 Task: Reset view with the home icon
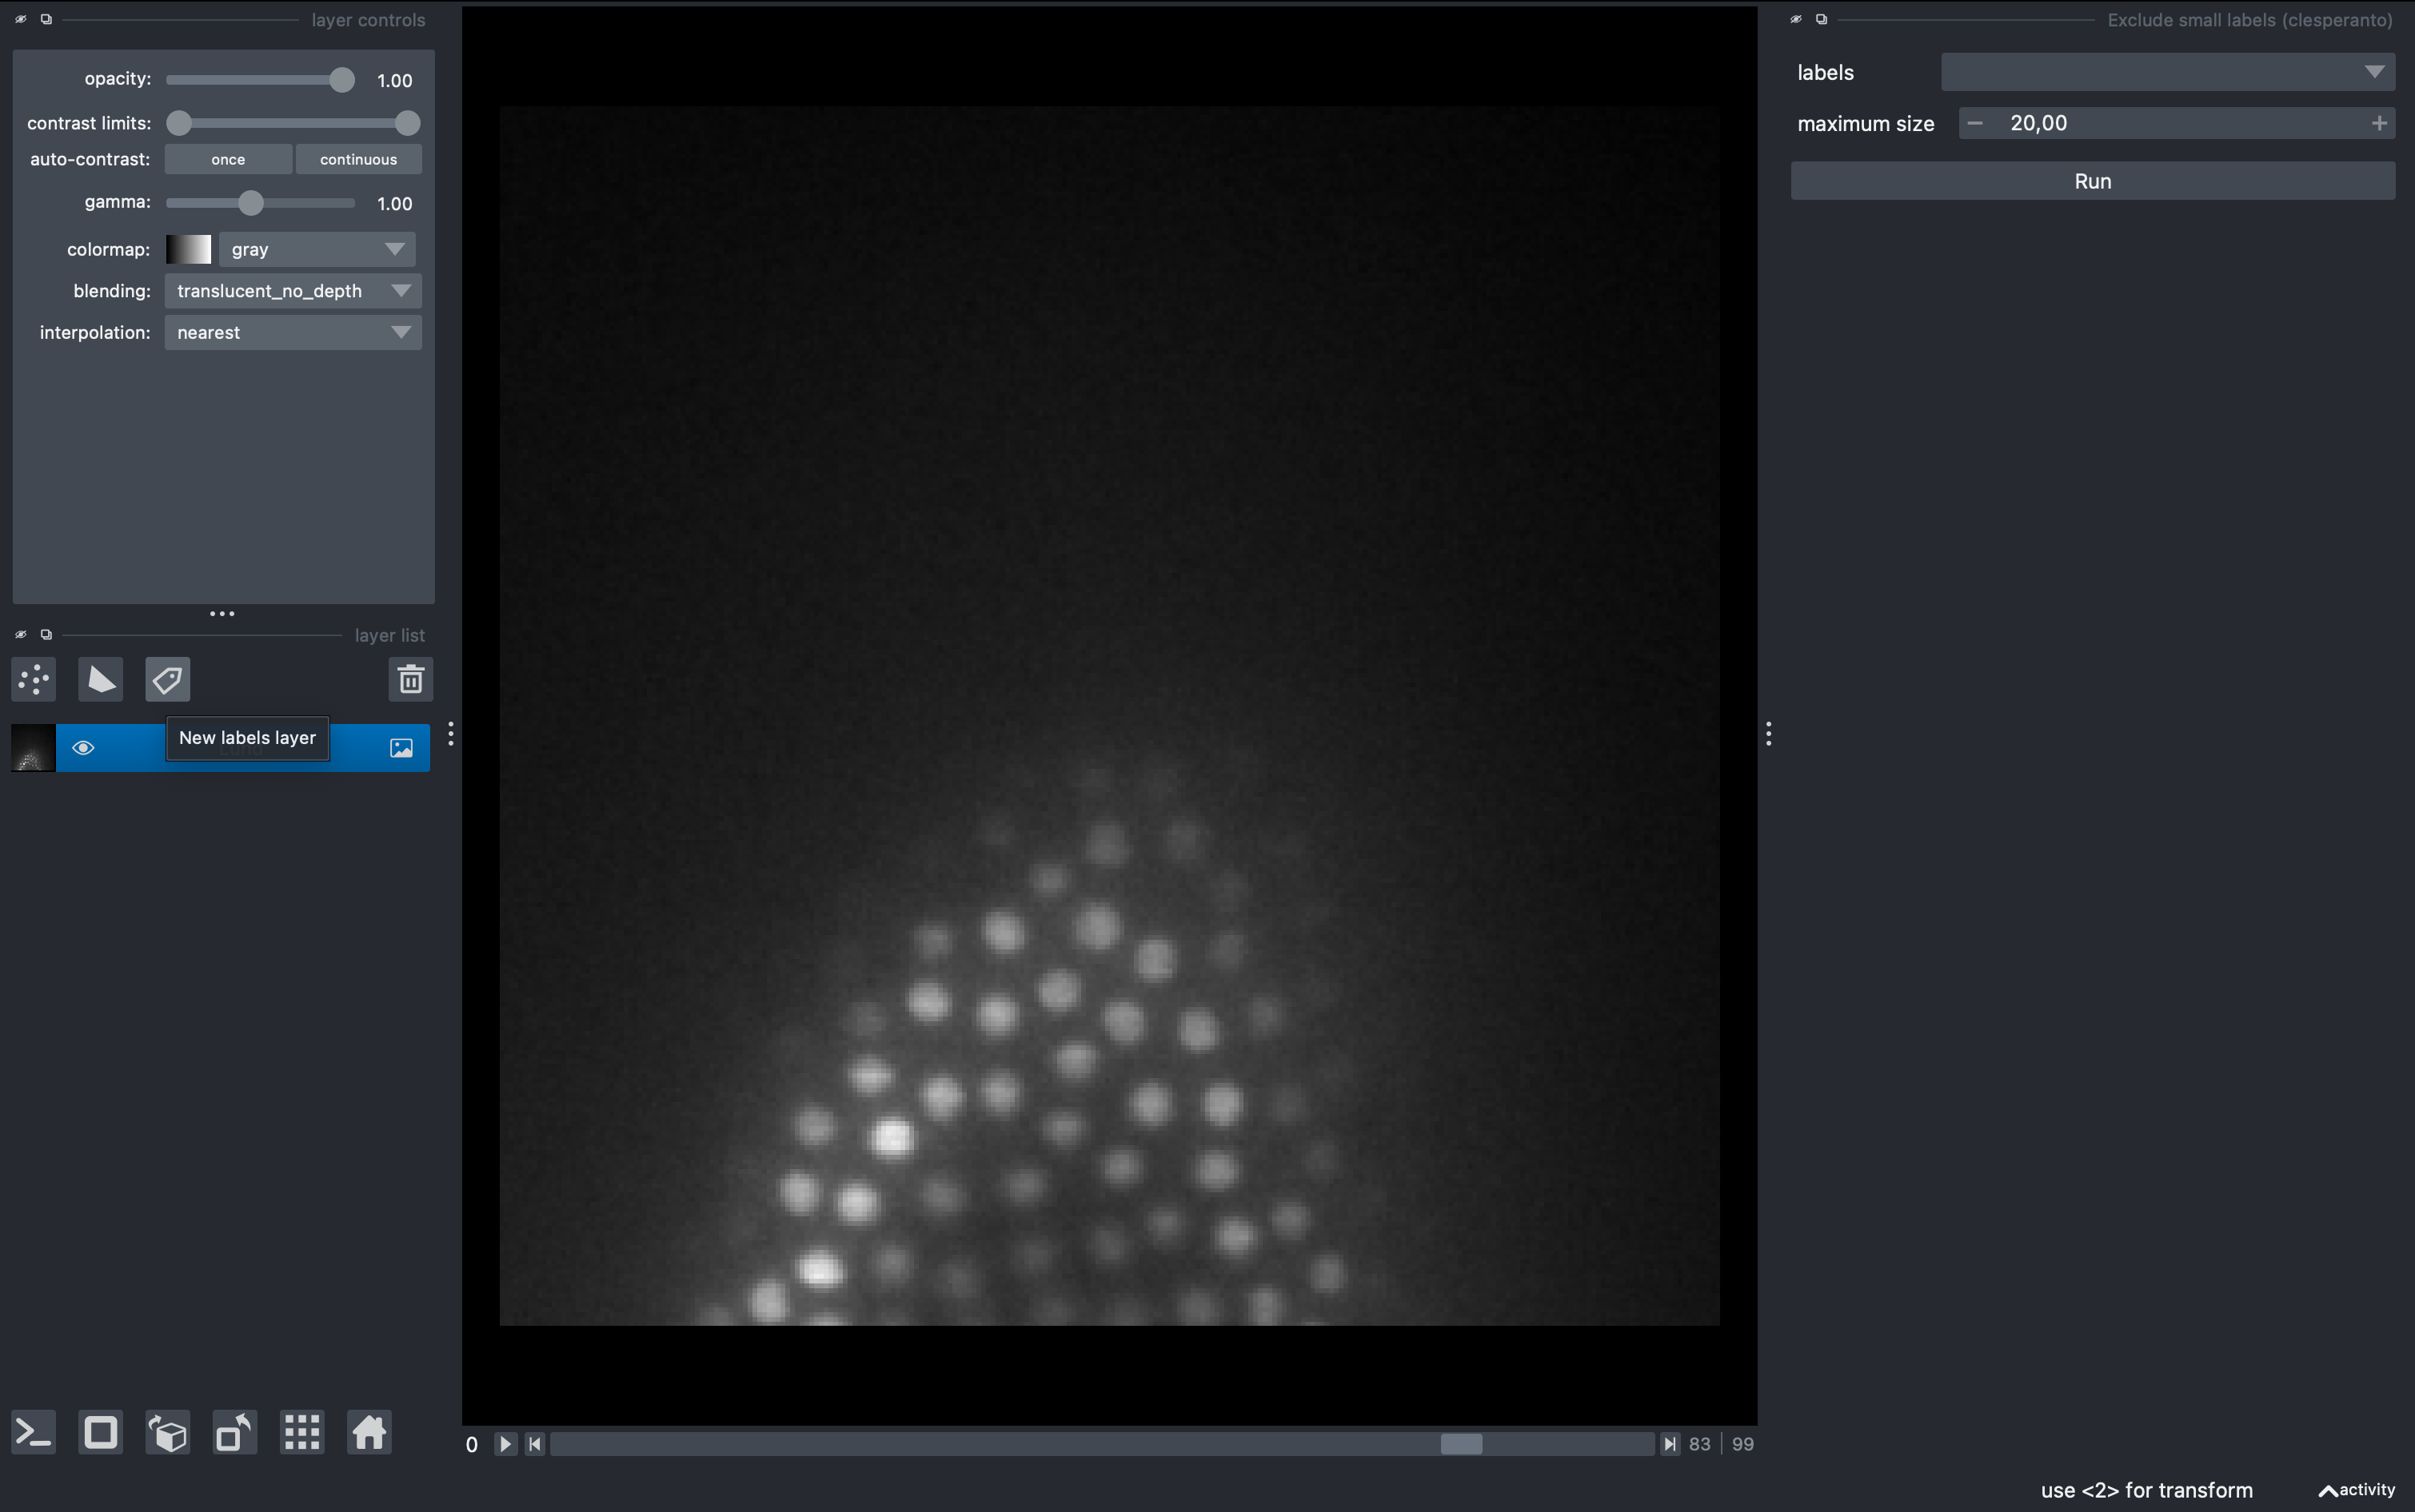pyautogui.click(x=368, y=1432)
